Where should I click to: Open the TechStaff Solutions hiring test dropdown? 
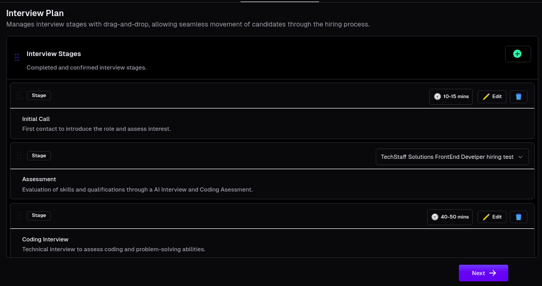click(452, 157)
